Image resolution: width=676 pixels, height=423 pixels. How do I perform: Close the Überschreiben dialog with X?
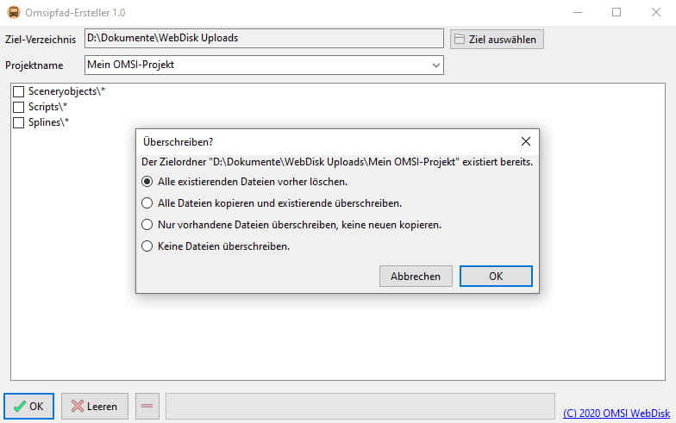(526, 141)
